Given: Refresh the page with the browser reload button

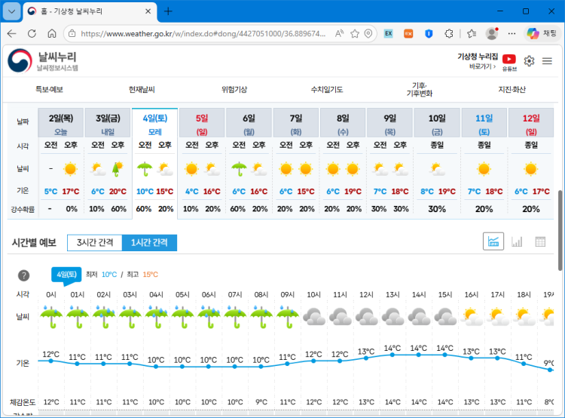Looking at the screenshot, I should (32, 33).
